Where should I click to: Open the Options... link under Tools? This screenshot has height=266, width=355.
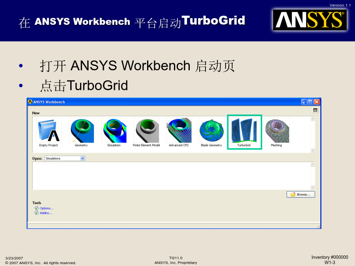click(x=47, y=208)
